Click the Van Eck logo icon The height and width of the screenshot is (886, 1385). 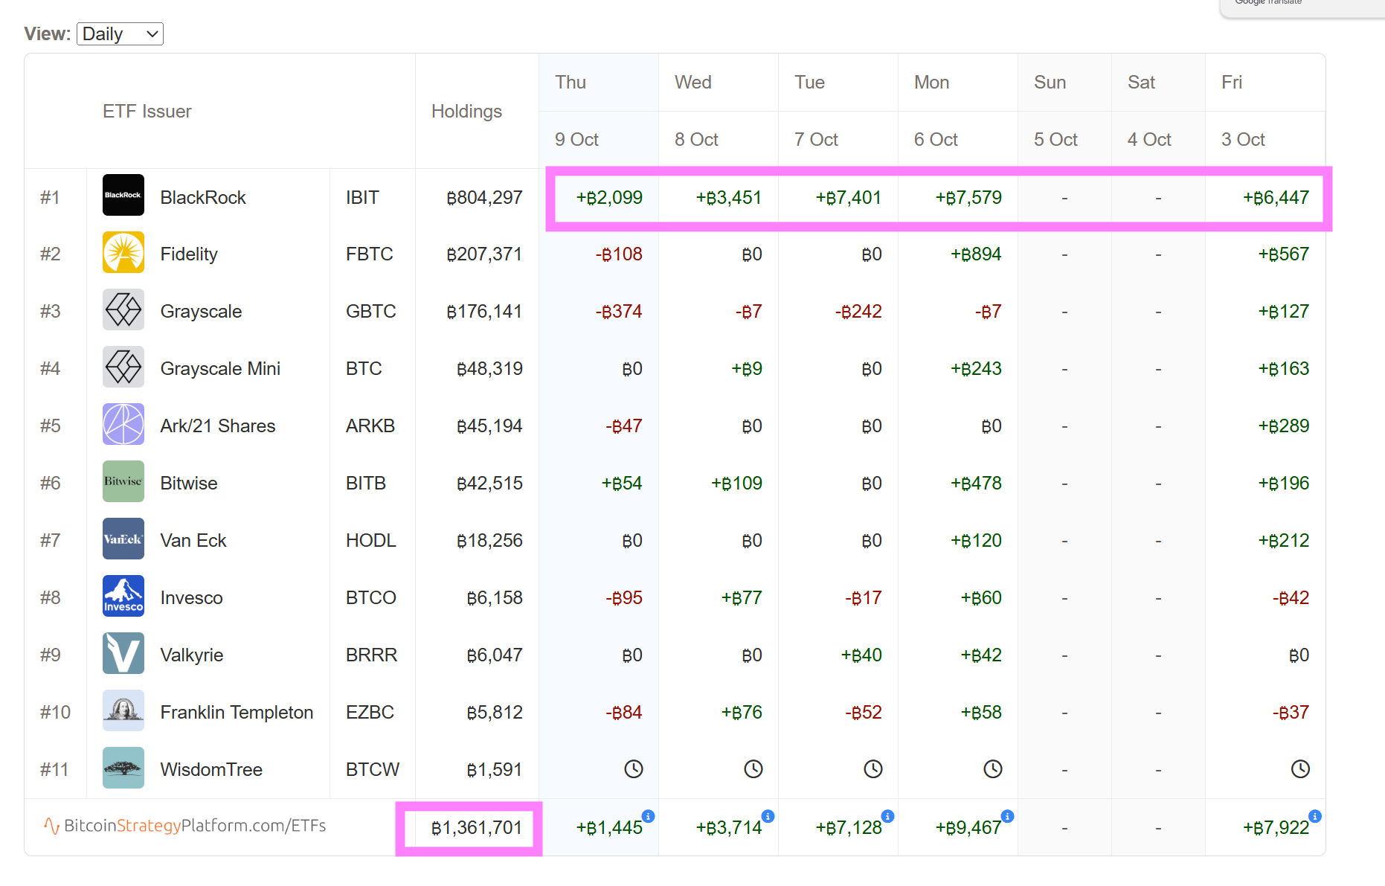point(123,539)
